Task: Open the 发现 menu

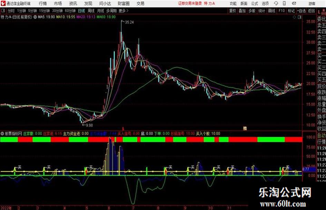Action: 88,3
